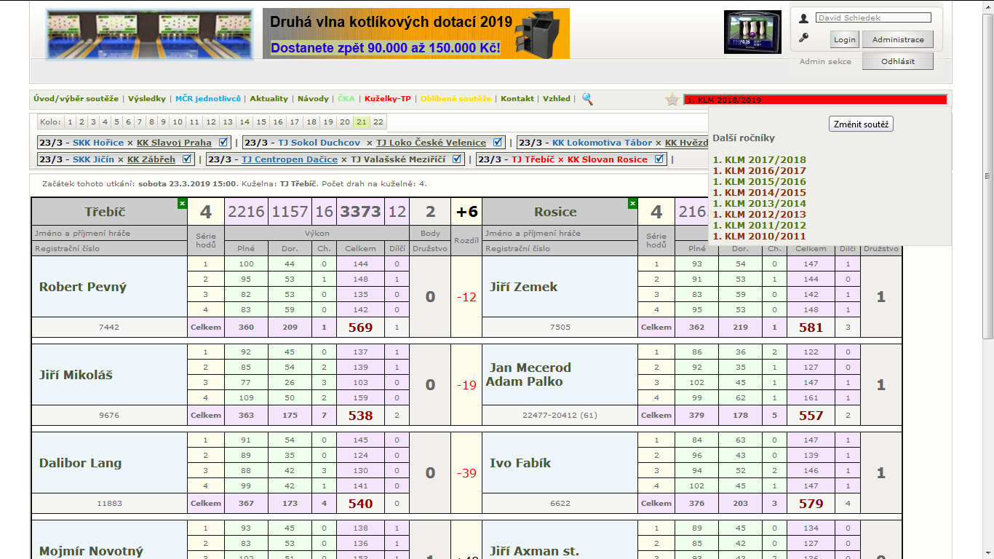This screenshot has height=559, width=994.
Task: Click the favorite star icon
Action: pos(672,100)
